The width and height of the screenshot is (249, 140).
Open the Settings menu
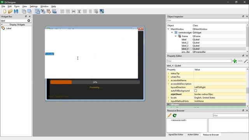pos(34,6)
